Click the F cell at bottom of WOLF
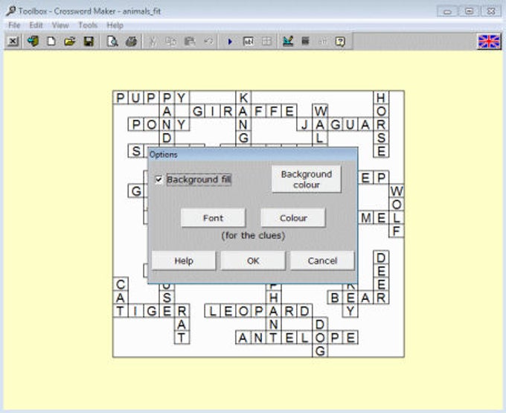Image resolution: width=506 pixels, height=413 pixels. pyautogui.click(x=397, y=231)
